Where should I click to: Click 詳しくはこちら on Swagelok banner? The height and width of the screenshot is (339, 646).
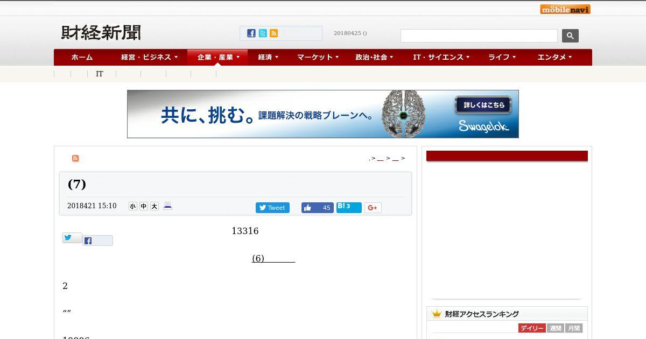pyautogui.click(x=484, y=105)
